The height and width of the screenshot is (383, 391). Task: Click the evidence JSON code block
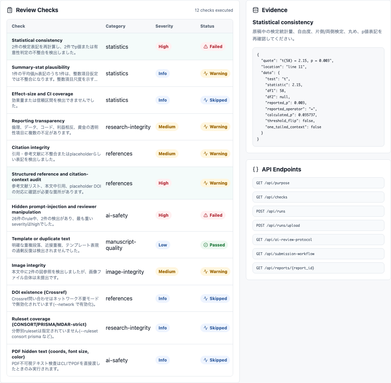318,97
